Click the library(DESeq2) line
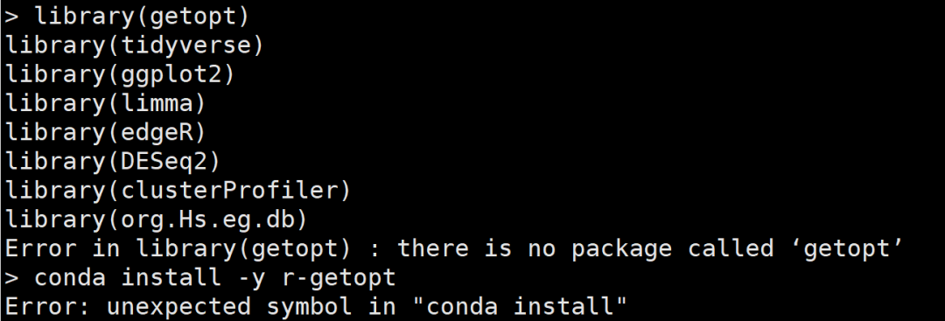Viewport: 945px width, 321px height. [x=113, y=162]
